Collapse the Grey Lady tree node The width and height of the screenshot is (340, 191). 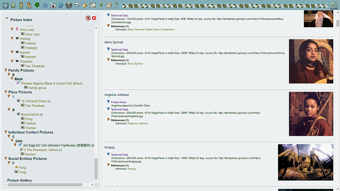coord(12,29)
